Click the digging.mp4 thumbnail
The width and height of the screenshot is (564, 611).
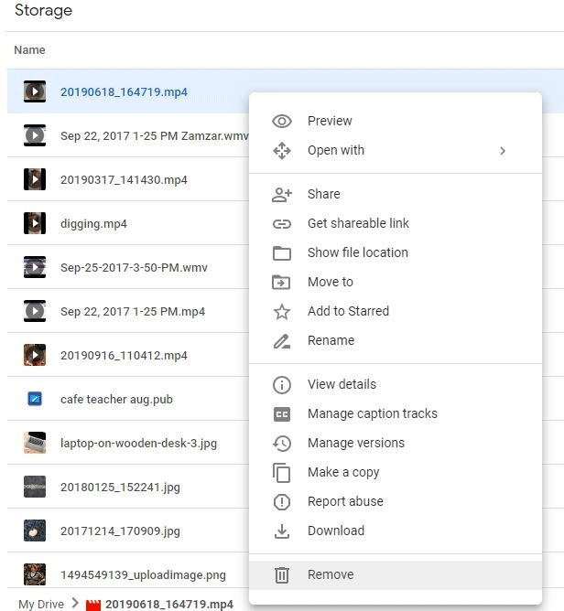click(x=35, y=223)
